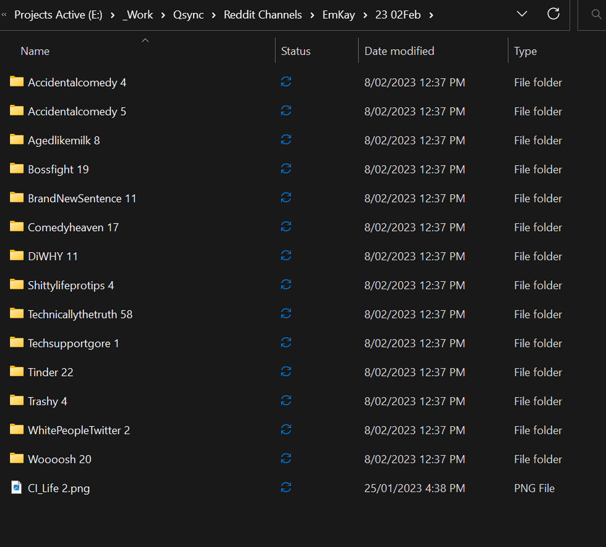Navigate to Projects Active (E:) breadcrumb

tap(58, 15)
